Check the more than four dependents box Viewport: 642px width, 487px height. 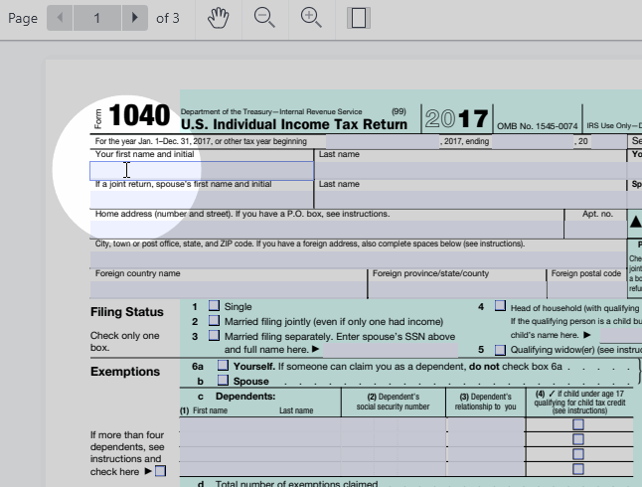click(160, 471)
